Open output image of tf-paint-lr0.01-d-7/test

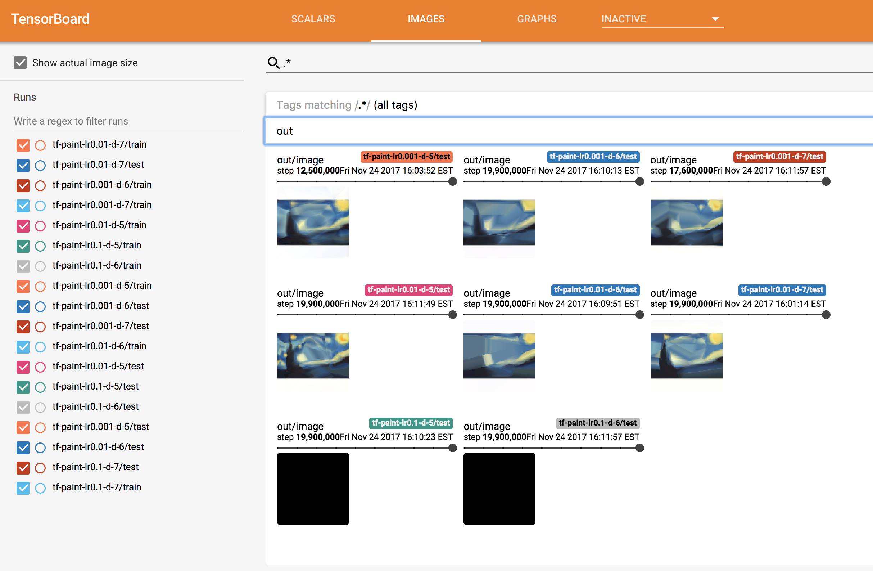686,356
